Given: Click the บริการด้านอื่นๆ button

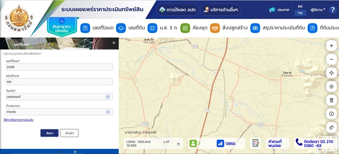Looking at the screenshot, I should pyautogui.click(x=220, y=9).
